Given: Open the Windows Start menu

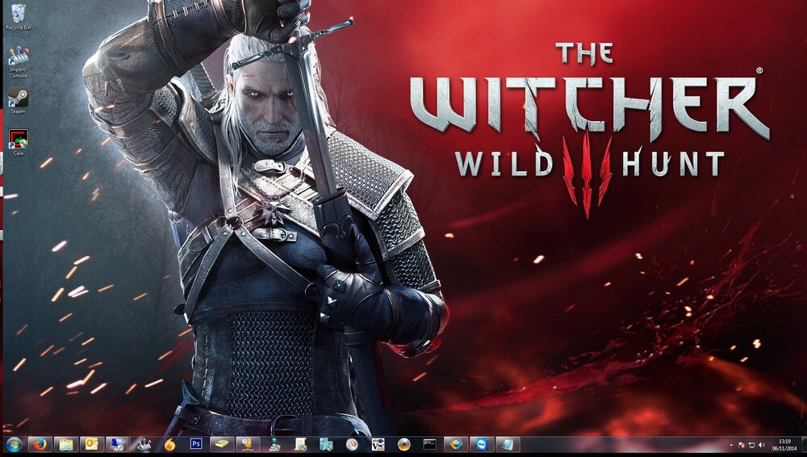Looking at the screenshot, I should click(14, 444).
